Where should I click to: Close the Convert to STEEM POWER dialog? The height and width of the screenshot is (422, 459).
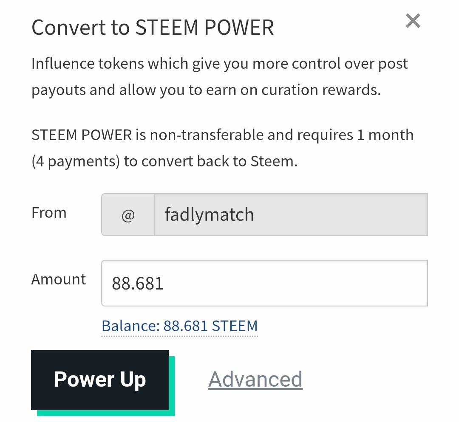413,21
